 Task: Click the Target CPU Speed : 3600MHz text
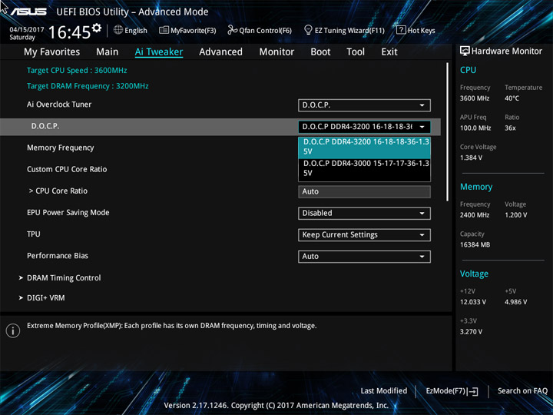coord(77,70)
